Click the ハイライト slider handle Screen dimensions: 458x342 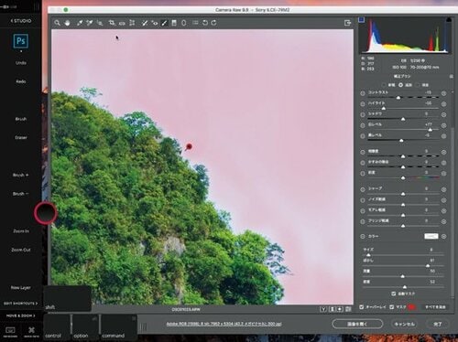(384, 108)
